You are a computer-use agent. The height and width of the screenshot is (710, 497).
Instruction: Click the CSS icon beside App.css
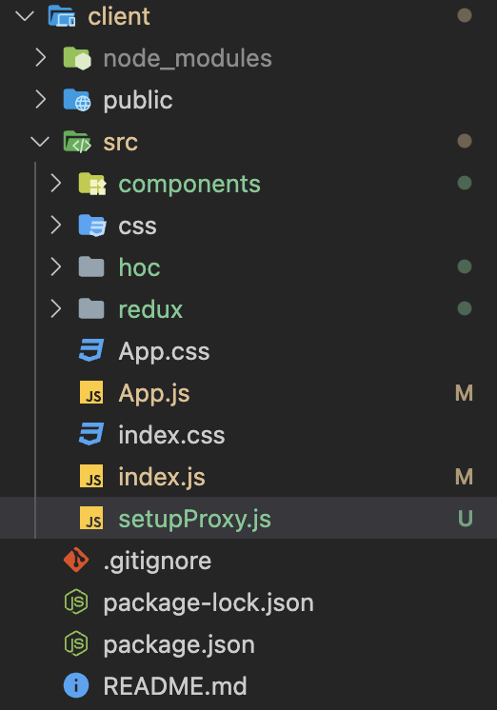91,351
